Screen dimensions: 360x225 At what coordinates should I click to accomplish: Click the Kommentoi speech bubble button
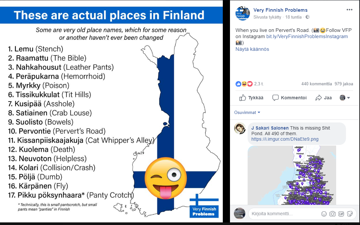click(289, 98)
